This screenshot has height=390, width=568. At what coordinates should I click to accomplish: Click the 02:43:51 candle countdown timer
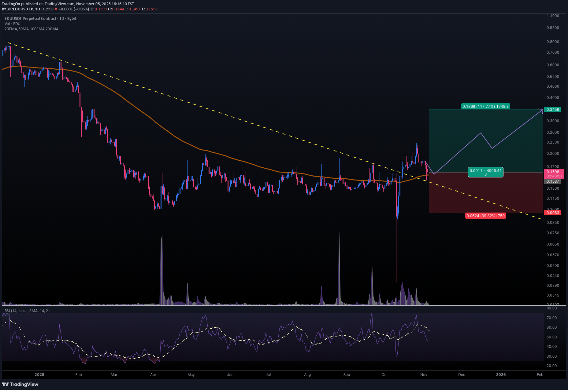pos(554,176)
